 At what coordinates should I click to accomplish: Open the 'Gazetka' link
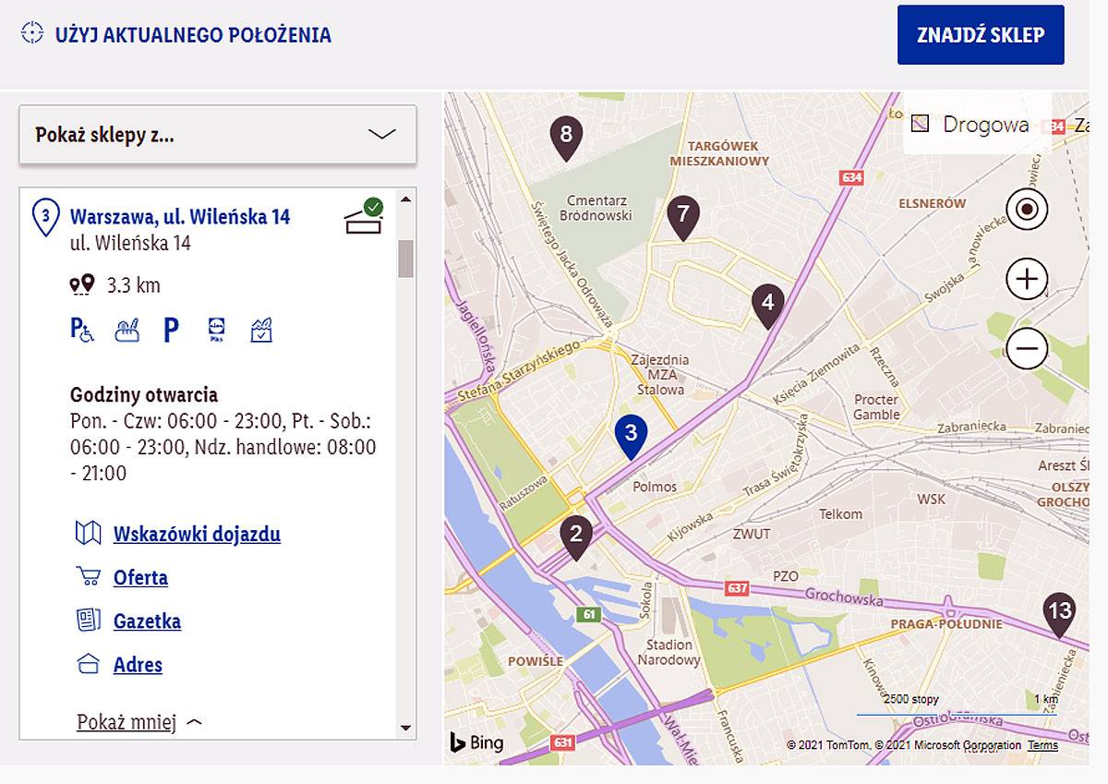click(x=147, y=621)
